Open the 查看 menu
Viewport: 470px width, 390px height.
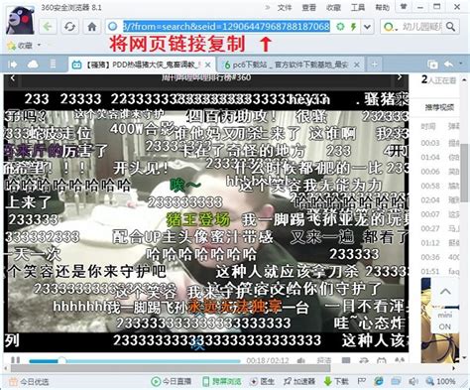309,7
